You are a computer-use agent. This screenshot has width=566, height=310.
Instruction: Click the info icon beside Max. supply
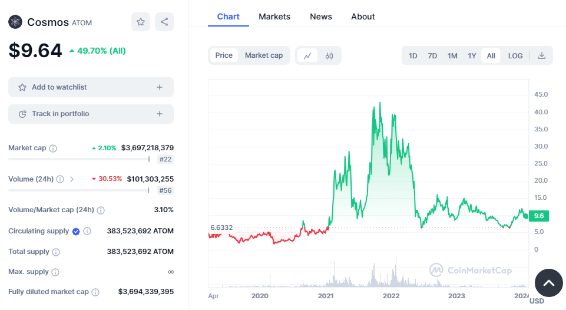(x=55, y=272)
